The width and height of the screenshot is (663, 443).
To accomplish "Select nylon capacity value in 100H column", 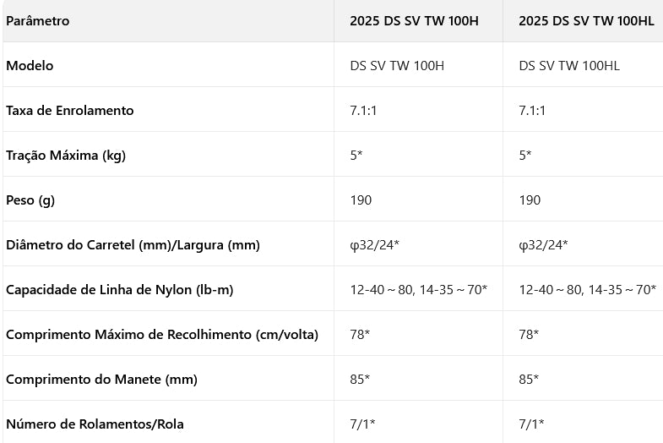I will [x=419, y=289].
